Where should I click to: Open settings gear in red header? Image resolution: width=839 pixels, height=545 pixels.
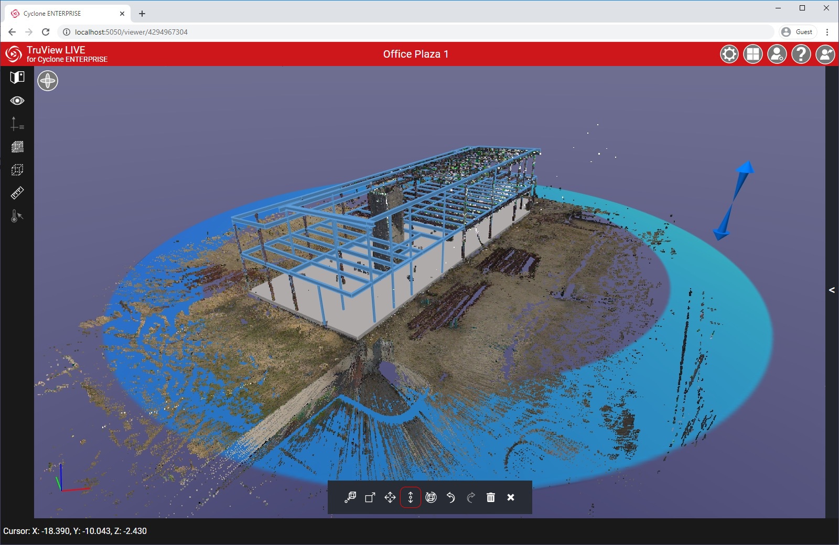pos(729,54)
